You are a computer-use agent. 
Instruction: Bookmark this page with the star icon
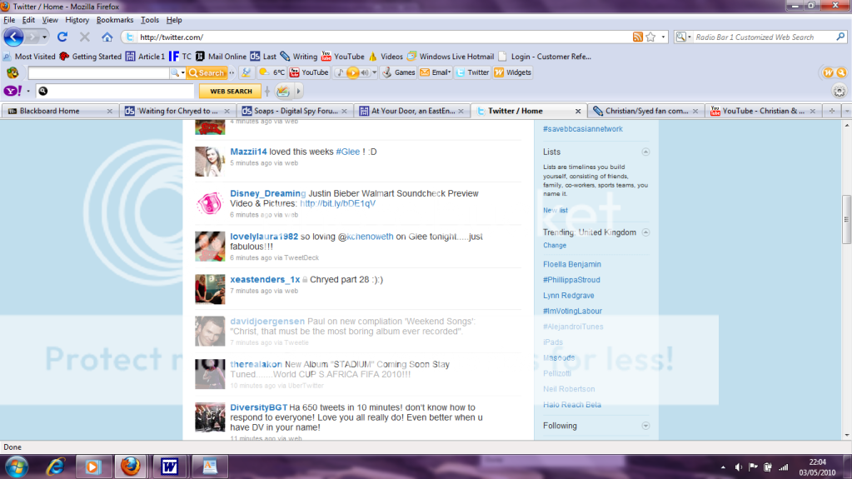(x=650, y=37)
